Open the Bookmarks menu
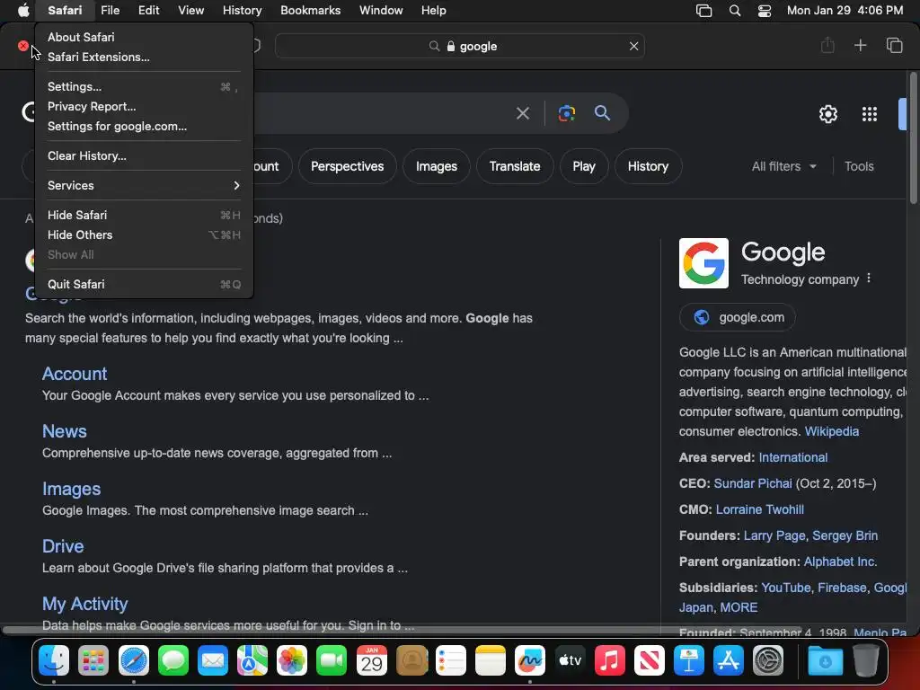Viewport: 920px width, 690px height. [310, 10]
